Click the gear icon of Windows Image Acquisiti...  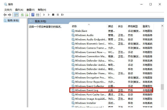coord(73,99)
